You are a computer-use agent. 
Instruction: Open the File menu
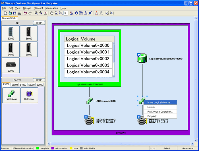4,8
